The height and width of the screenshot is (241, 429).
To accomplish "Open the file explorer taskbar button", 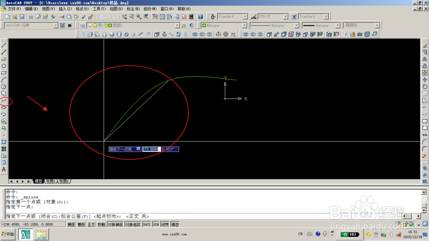I will point(41,235).
